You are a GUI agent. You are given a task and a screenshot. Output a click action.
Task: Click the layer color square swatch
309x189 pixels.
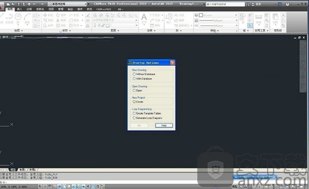click(108, 26)
